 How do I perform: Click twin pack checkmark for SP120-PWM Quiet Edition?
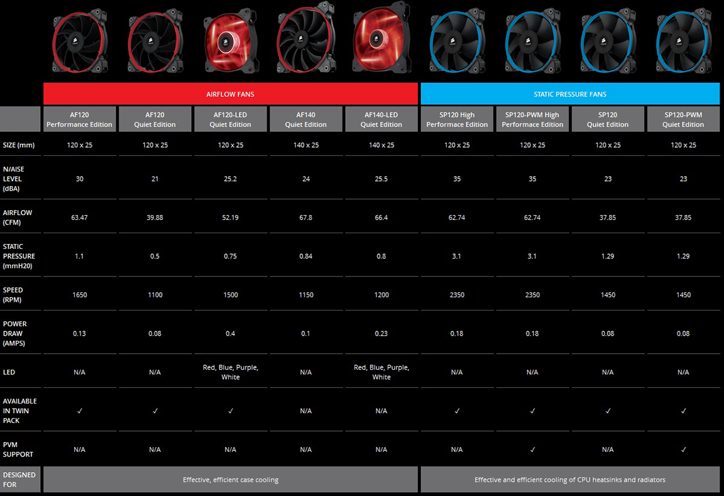[683, 411]
